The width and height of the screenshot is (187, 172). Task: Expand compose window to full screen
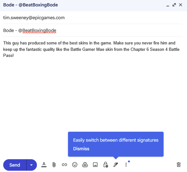click(174, 5)
